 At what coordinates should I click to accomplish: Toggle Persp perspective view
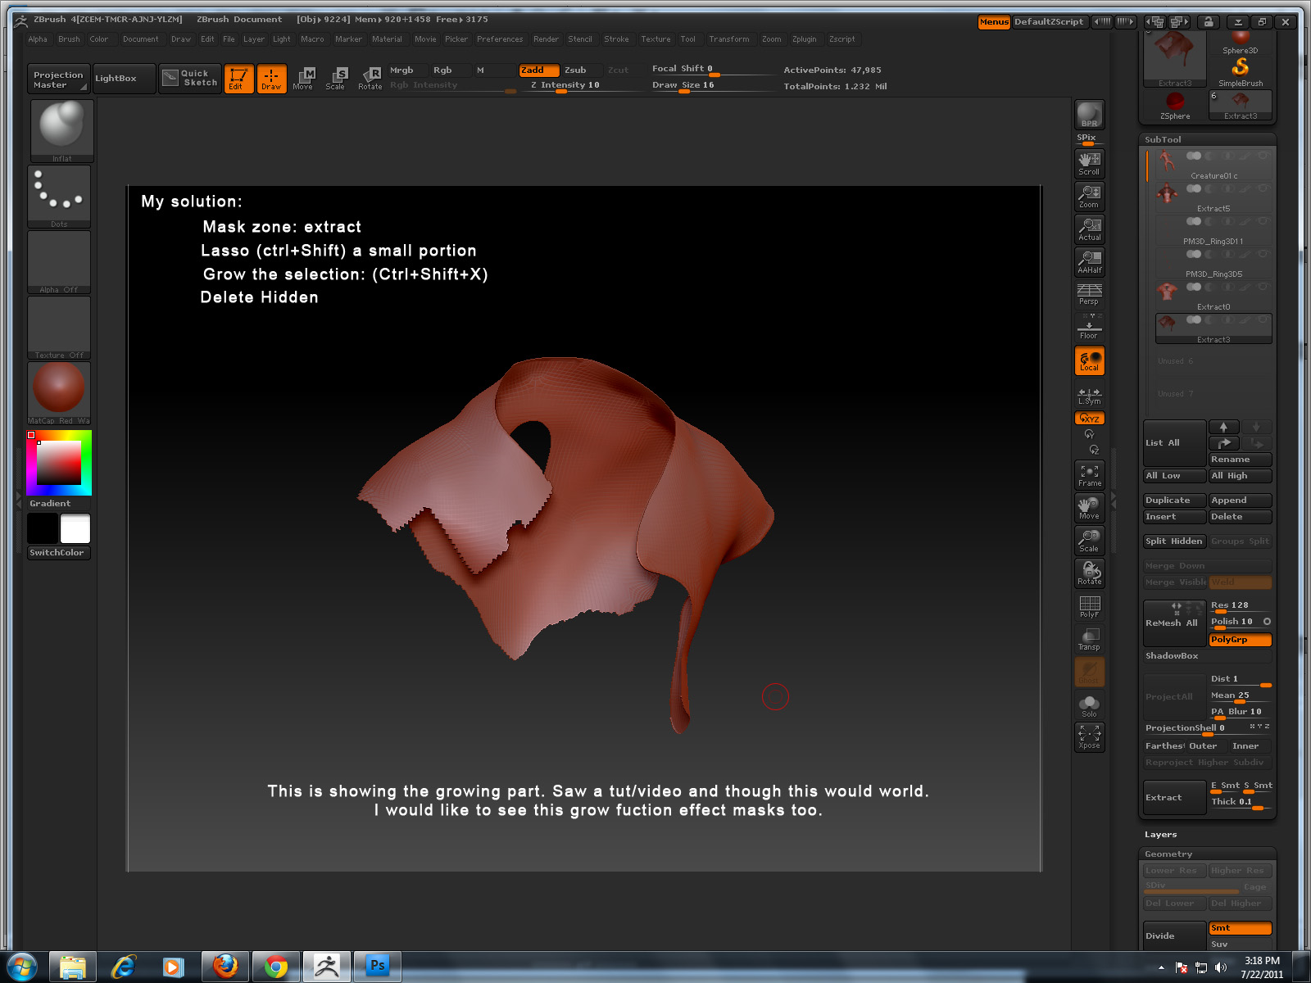pos(1089,294)
